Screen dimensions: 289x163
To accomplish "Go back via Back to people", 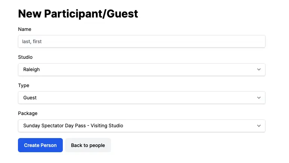I will pos(88,145).
